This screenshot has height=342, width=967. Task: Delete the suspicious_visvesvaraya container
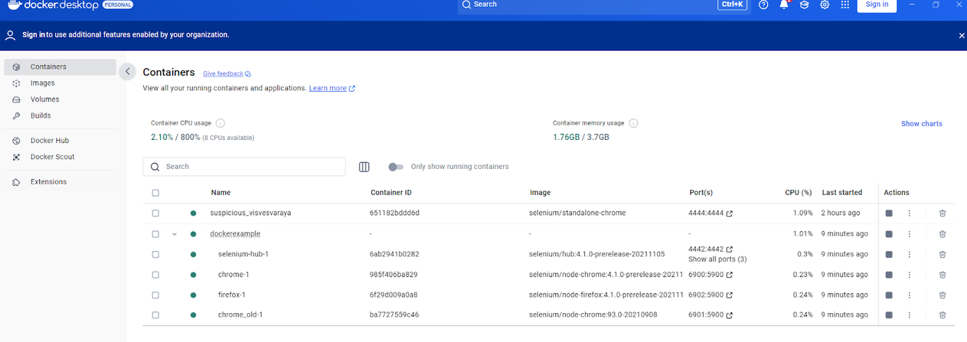tap(942, 213)
